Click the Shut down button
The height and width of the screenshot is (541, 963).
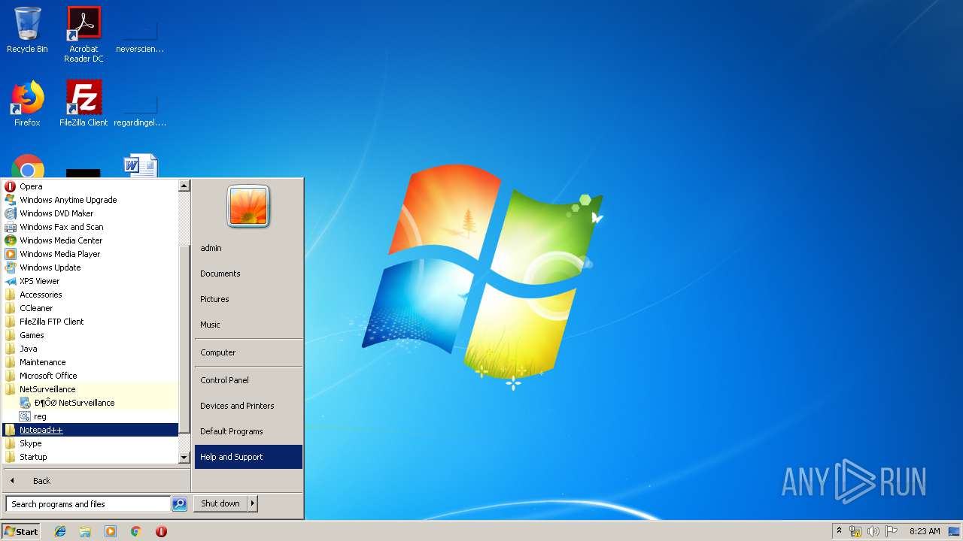pyautogui.click(x=220, y=503)
